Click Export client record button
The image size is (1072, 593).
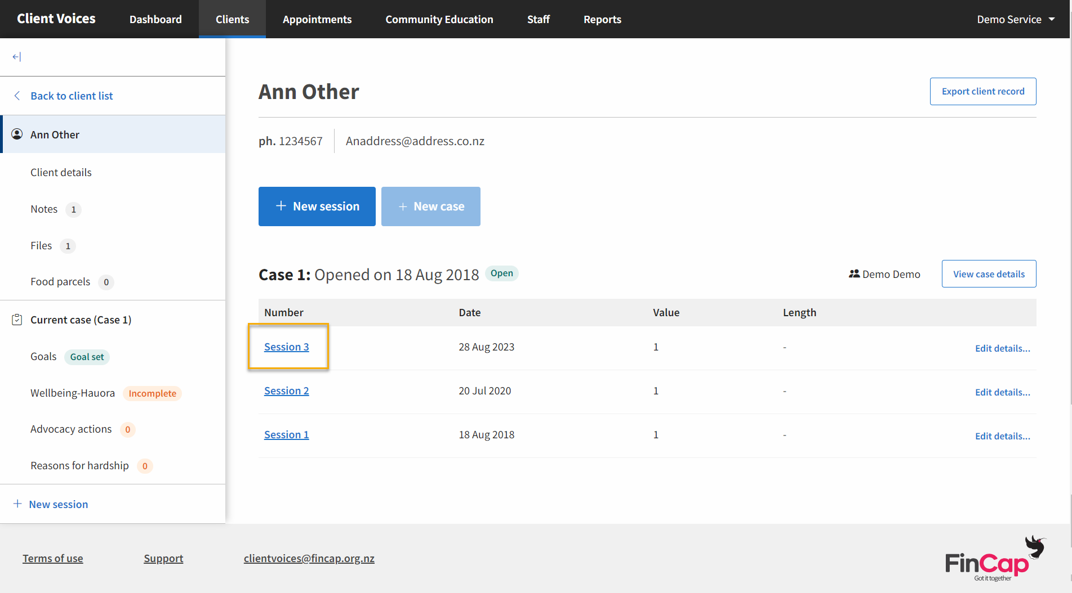983,91
